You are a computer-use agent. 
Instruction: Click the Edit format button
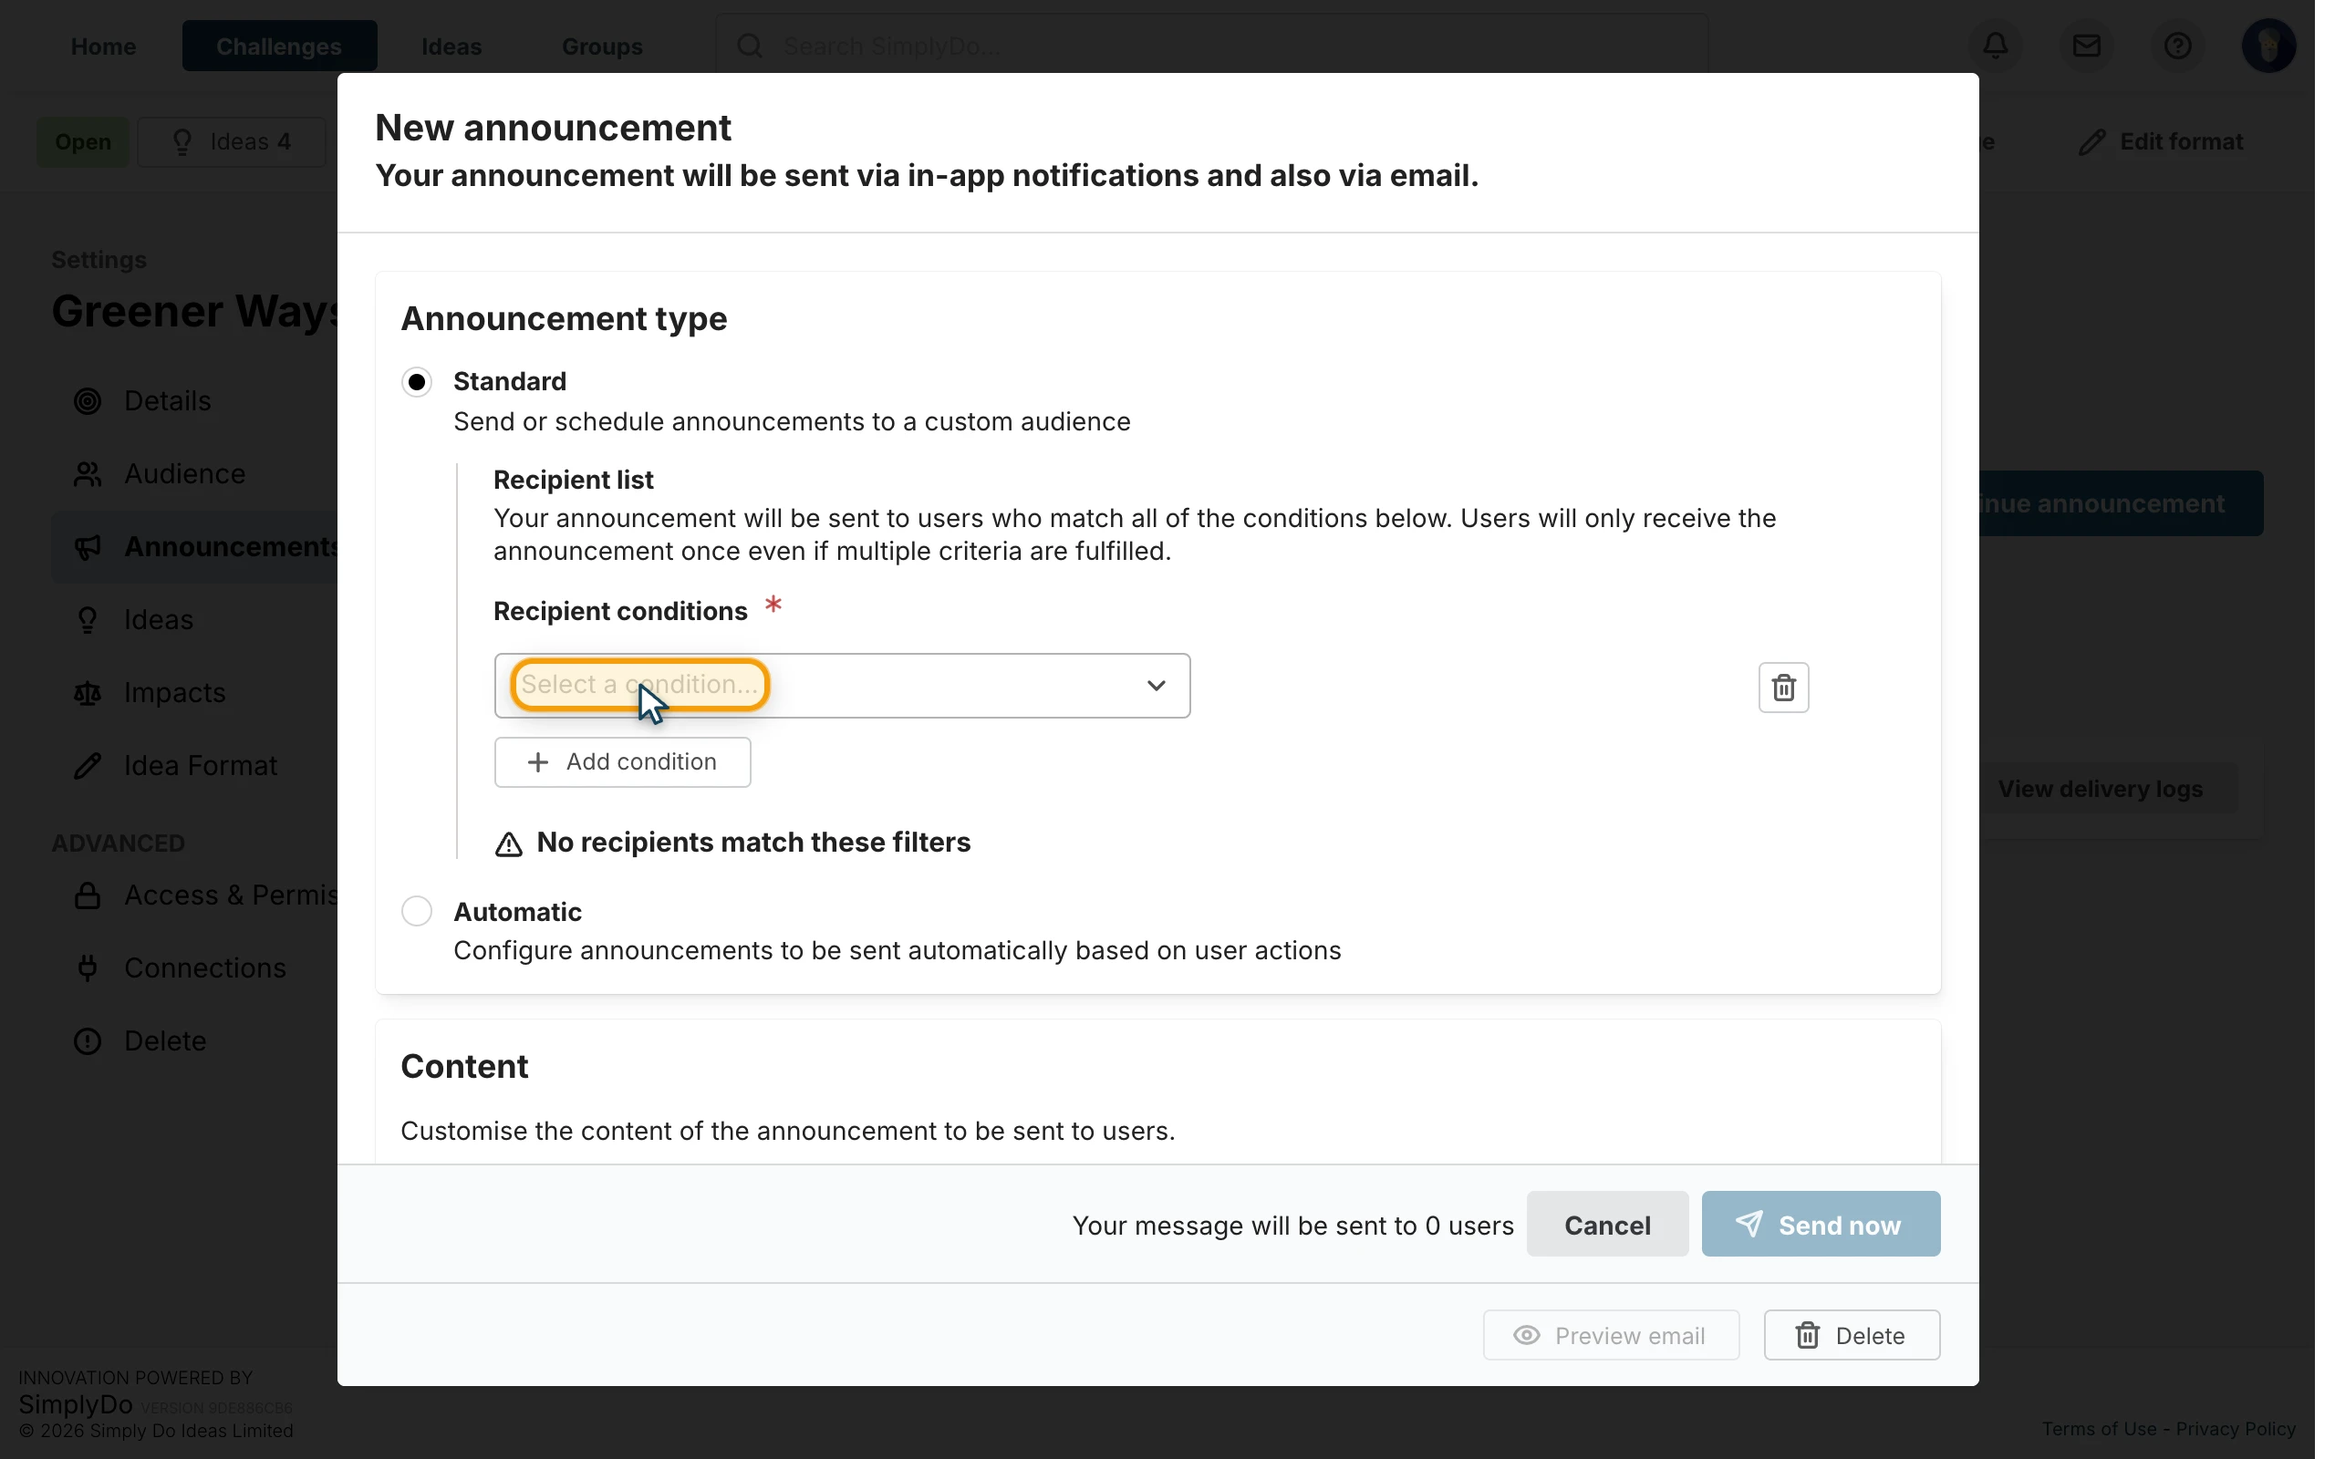pyautogui.click(x=2162, y=142)
